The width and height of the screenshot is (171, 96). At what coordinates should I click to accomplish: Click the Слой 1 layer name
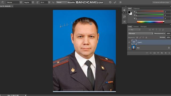pos(140,42)
